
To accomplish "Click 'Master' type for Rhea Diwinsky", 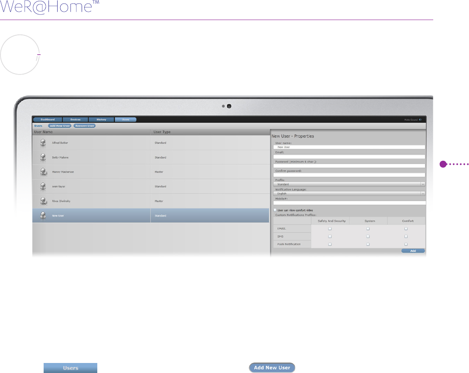I will pyautogui.click(x=159, y=201).
